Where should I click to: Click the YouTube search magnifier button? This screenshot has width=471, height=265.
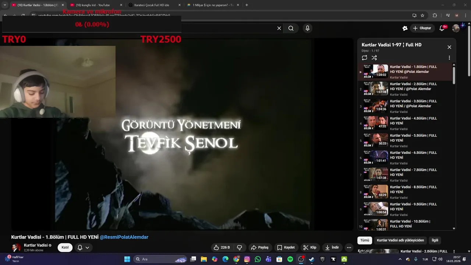pos(291,28)
